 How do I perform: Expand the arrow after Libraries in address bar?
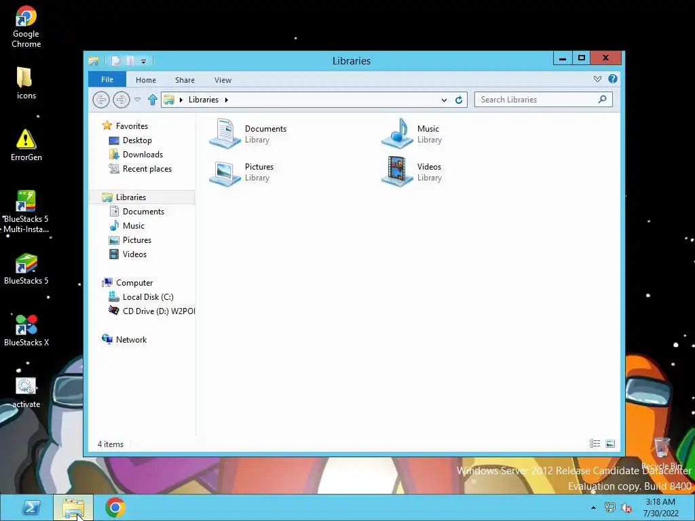(x=227, y=100)
